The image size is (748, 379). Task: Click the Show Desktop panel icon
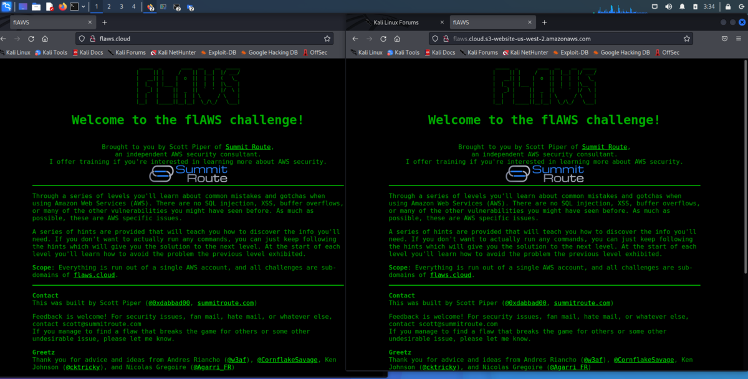(x=23, y=7)
